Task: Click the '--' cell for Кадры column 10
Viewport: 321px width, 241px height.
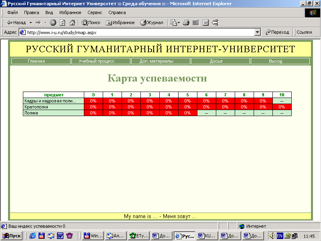Action: (x=282, y=101)
